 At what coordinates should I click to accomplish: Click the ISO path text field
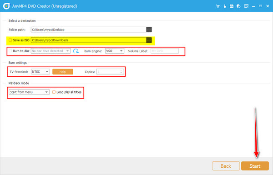(89, 40)
